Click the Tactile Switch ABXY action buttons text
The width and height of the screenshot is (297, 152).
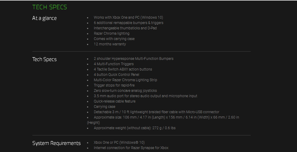[x=123, y=69]
